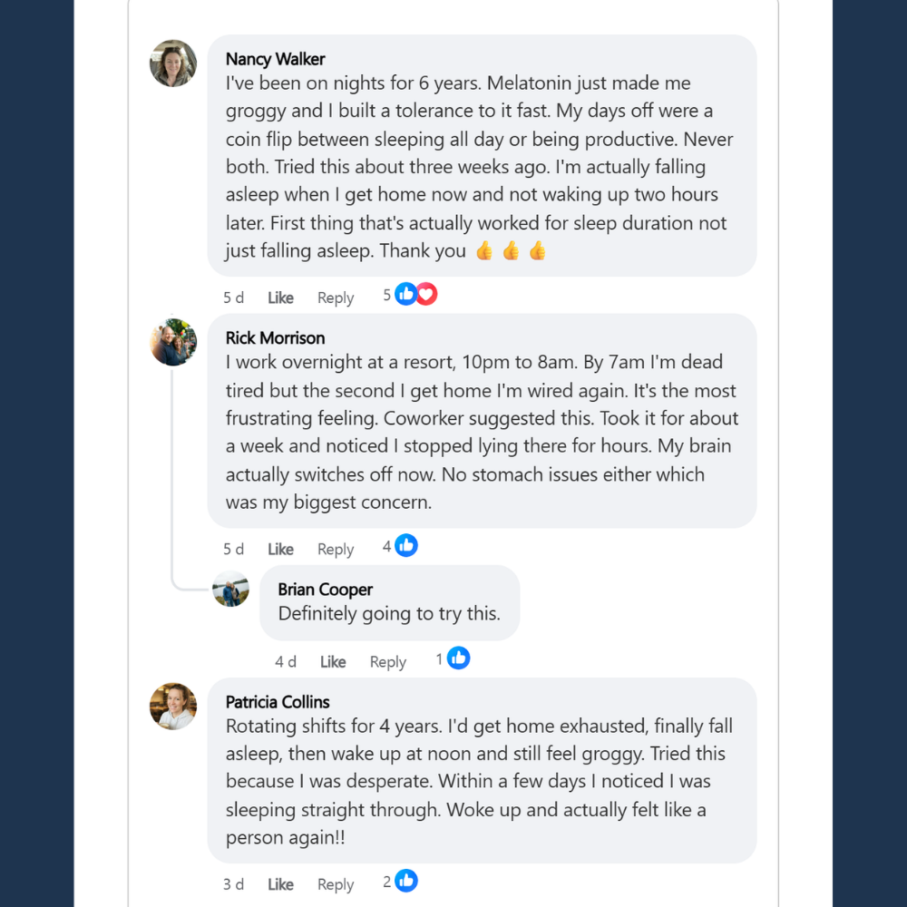This screenshot has width=907, height=907.
Task: Like Patricia Collins' comment
Action: pos(280,884)
